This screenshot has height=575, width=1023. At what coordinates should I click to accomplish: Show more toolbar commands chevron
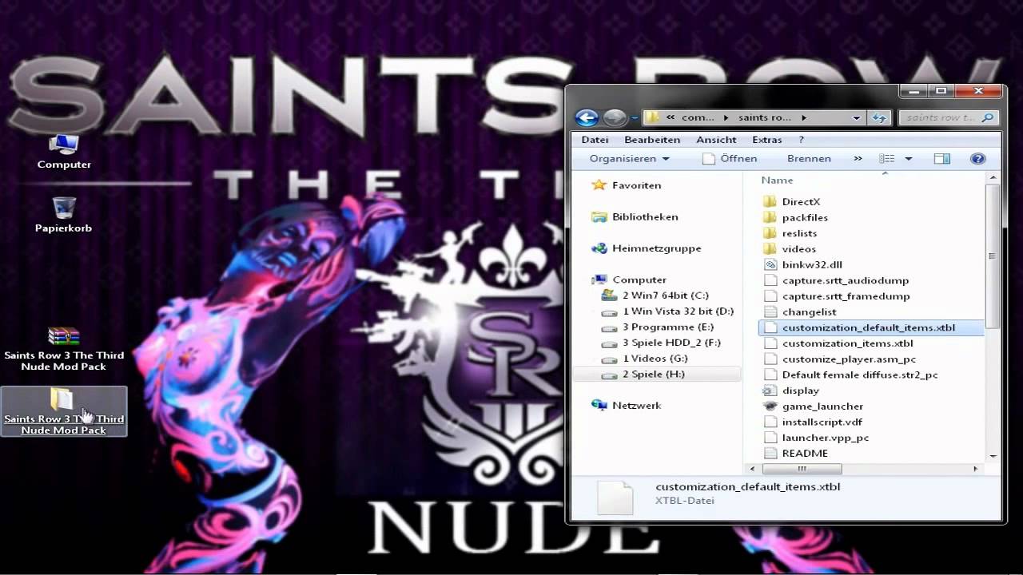[858, 159]
